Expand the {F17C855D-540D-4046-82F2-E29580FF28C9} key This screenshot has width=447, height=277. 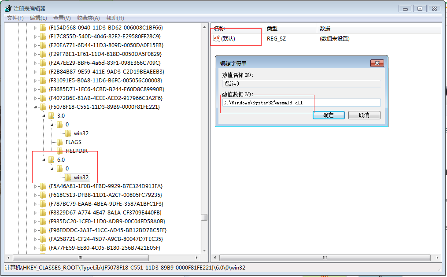[35, 36]
